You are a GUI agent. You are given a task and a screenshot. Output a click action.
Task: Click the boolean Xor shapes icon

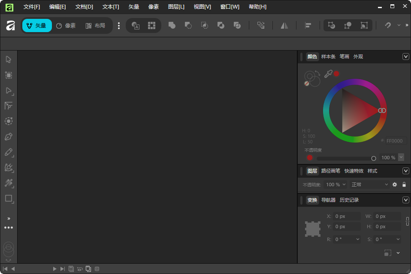(221, 25)
